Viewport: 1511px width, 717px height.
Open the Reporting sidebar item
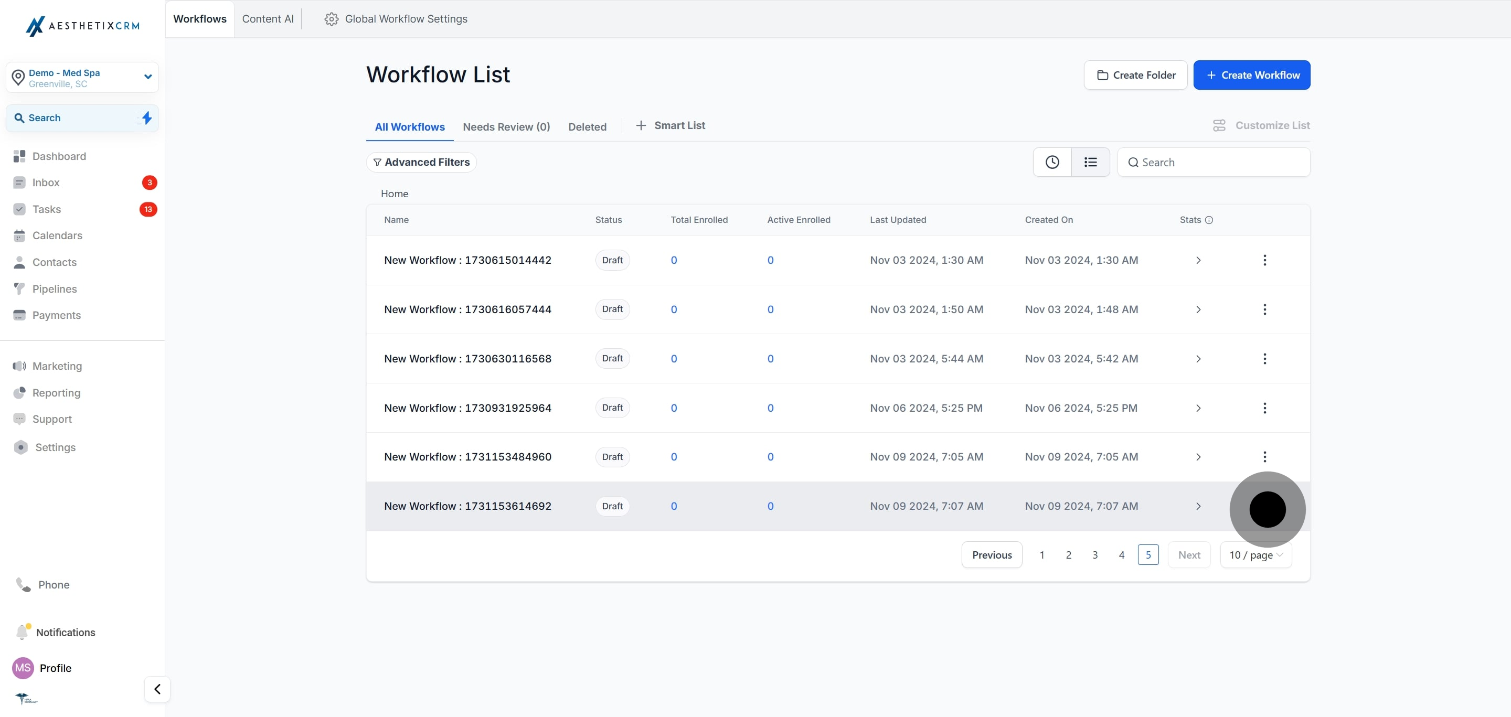pyautogui.click(x=56, y=392)
